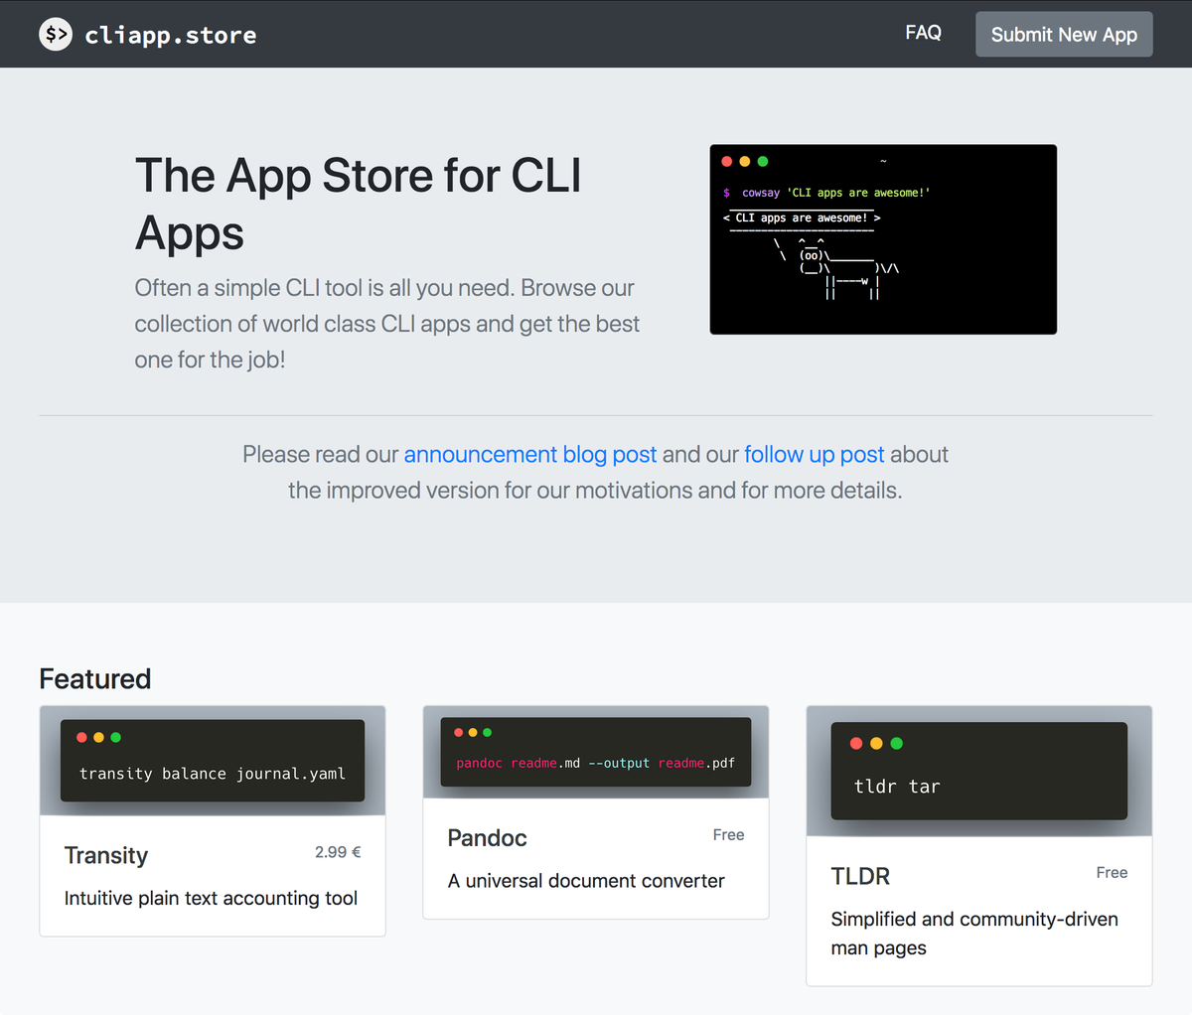Click 'Intuitive plain text accounting tool' description

[211, 898]
